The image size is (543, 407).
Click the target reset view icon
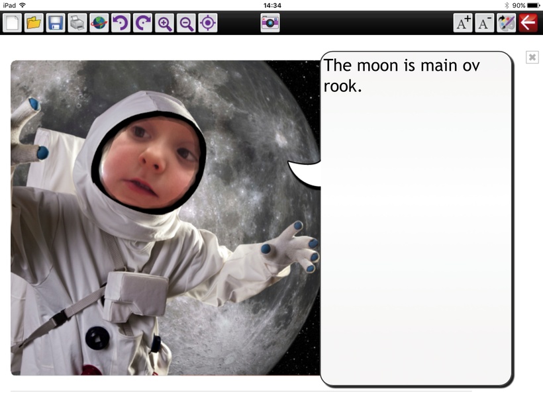(208, 23)
